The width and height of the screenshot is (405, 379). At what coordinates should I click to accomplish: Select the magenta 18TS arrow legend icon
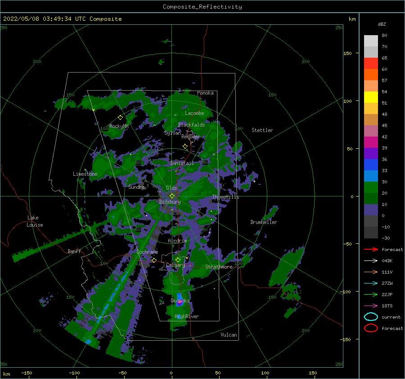click(371, 306)
